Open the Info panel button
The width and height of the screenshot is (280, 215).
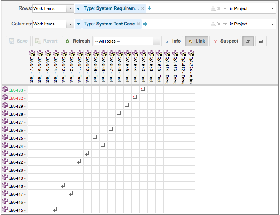172,41
